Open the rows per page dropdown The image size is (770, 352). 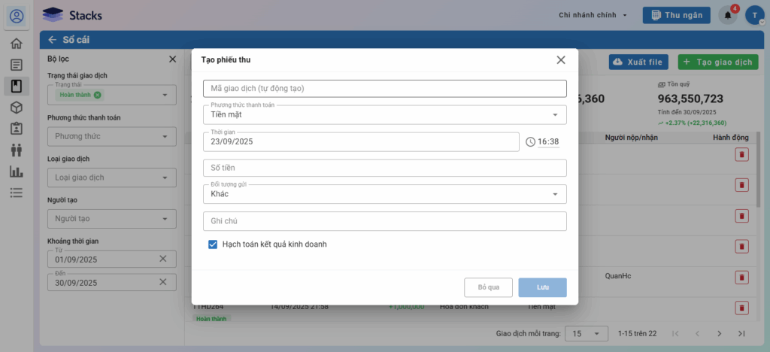tap(587, 333)
